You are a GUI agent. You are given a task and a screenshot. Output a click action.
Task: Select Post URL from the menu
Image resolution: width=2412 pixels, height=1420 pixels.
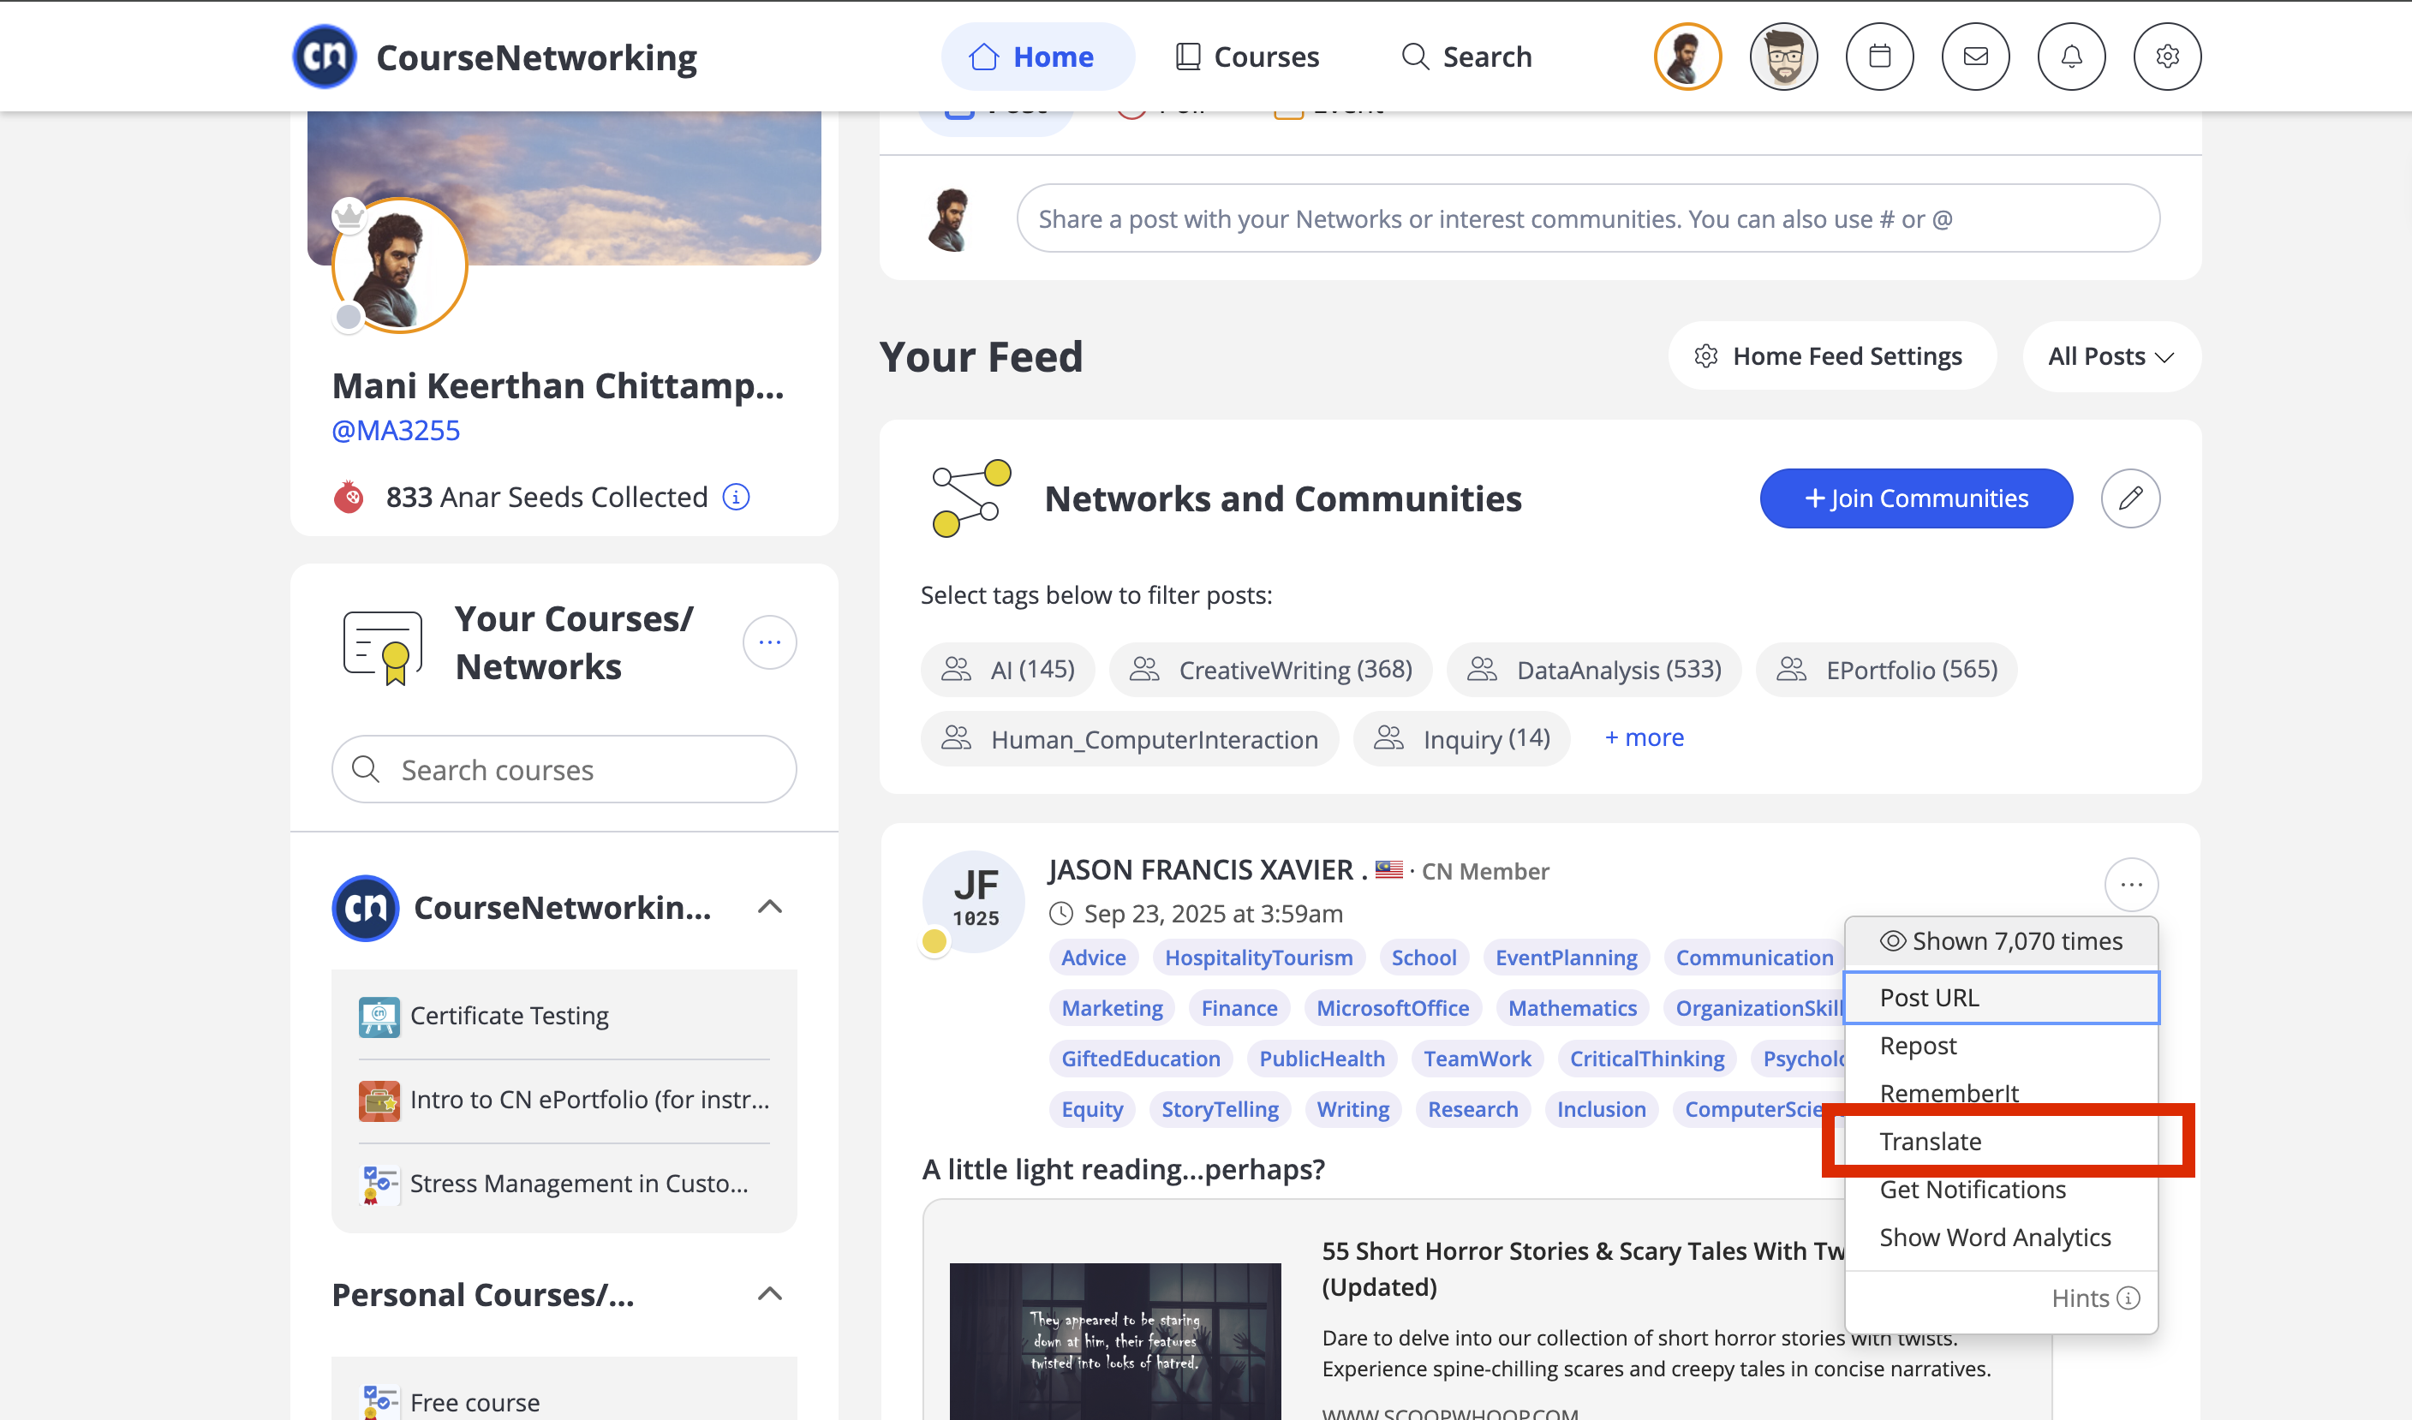2000,997
